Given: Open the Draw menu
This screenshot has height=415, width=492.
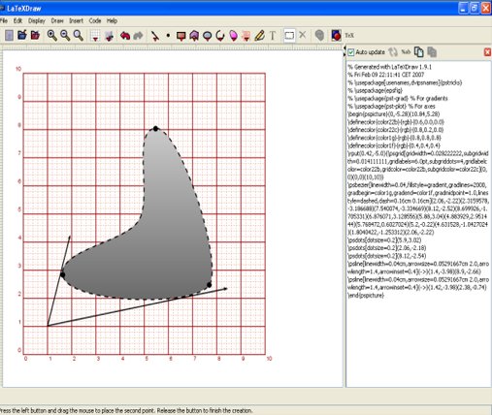Looking at the screenshot, I should 57,20.
